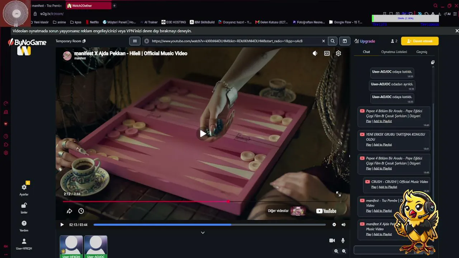Viewport: 459px width, 258px height.
Task: Open the AI Trainer bookmark
Action: (149, 22)
